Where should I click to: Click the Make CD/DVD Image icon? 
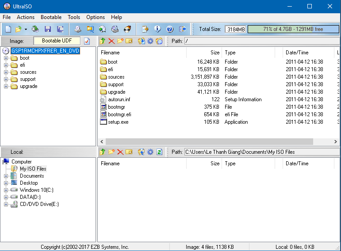coord(78,29)
